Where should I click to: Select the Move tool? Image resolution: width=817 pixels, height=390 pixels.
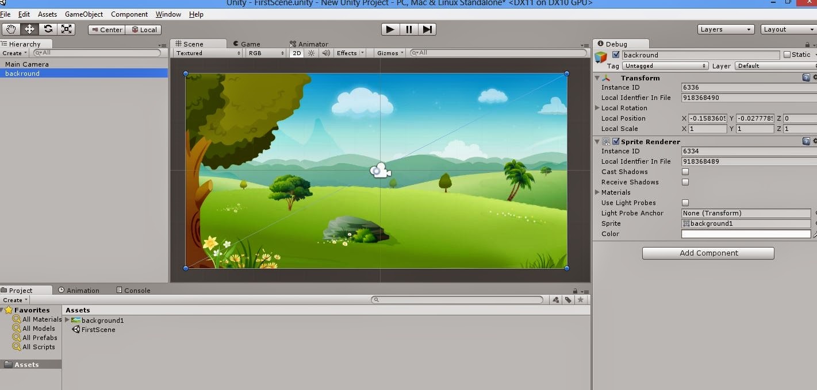coord(29,29)
